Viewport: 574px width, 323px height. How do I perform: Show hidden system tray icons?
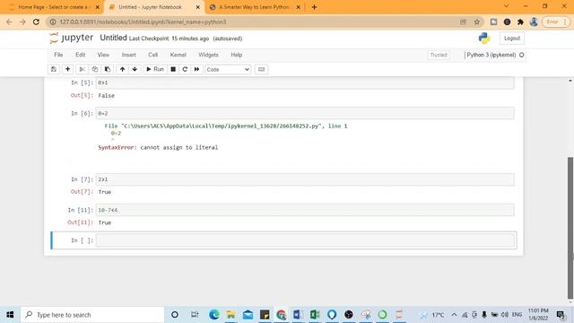(x=454, y=315)
